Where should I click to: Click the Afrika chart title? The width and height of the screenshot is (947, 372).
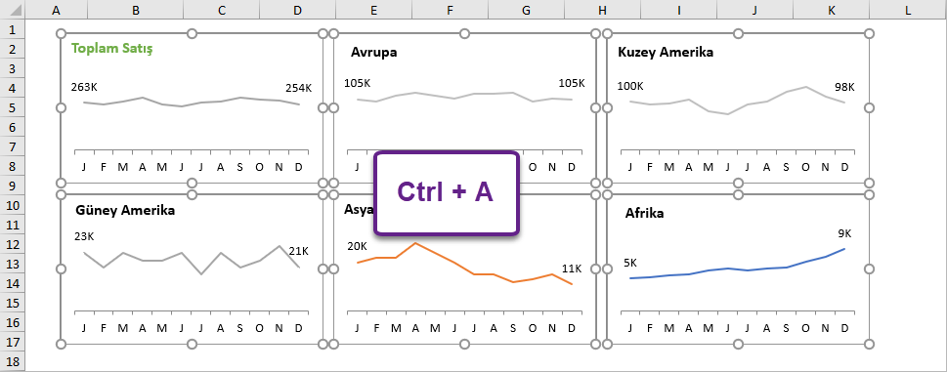tap(644, 213)
